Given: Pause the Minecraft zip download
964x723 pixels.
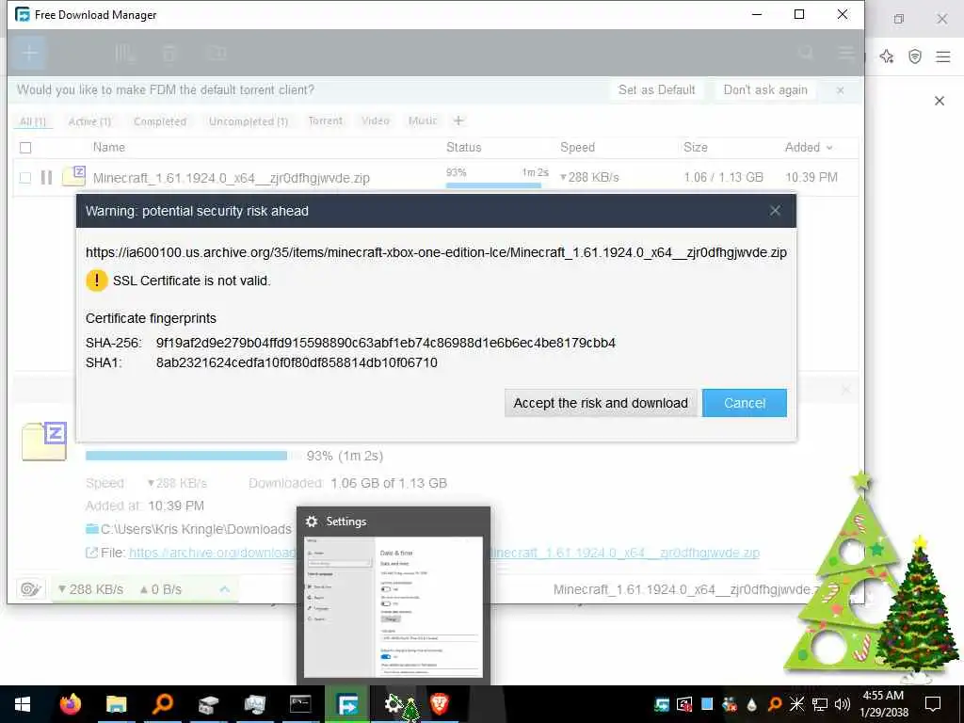Looking at the screenshot, I should tap(46, 178).
